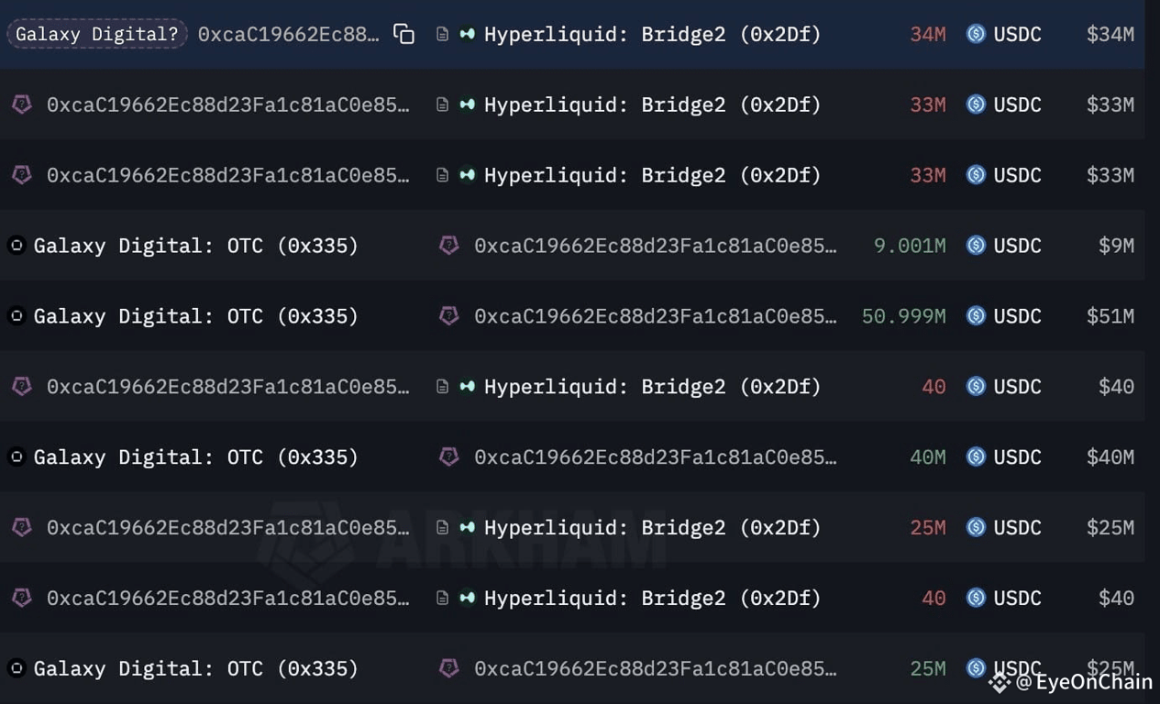Open sender address 0xcaC19662… in the red 25M row

click(x=227, y=527)
